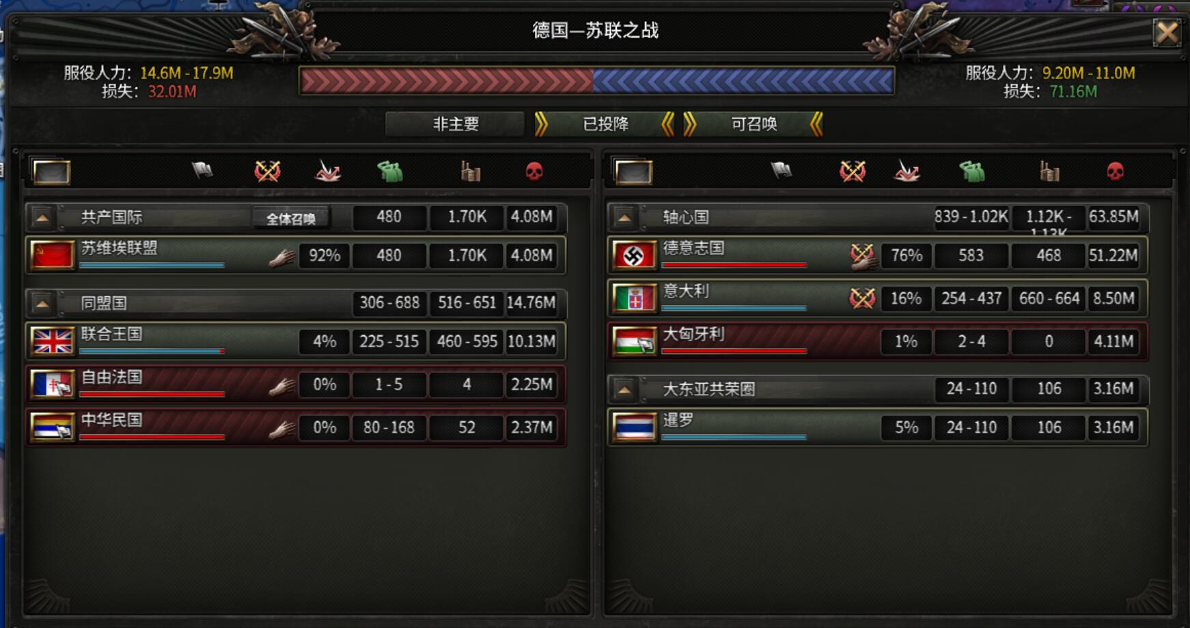The width and height of the screenshot is (1190, 628).
Task: Click the call-to-arms hand beside 苏维埃联盟
Action: tap(281, 257)
